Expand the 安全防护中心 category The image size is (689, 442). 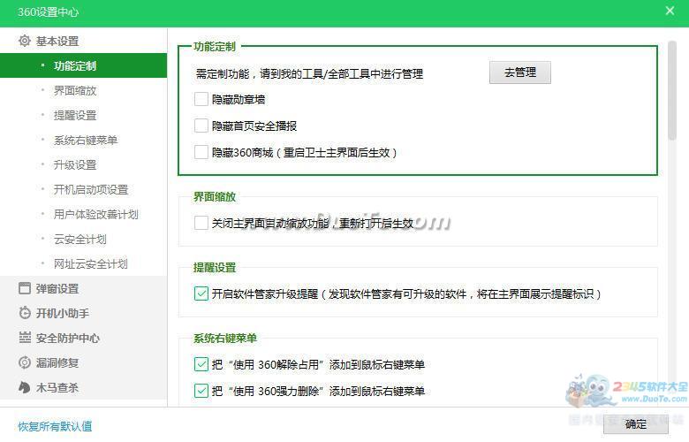pyautogui.click(x=68, y=338)
